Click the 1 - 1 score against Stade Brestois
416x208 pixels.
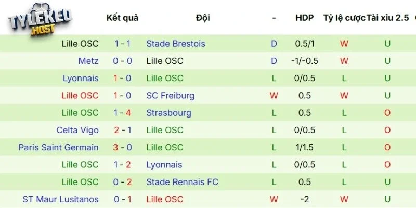pyautogui.click(x=123, y=44)
